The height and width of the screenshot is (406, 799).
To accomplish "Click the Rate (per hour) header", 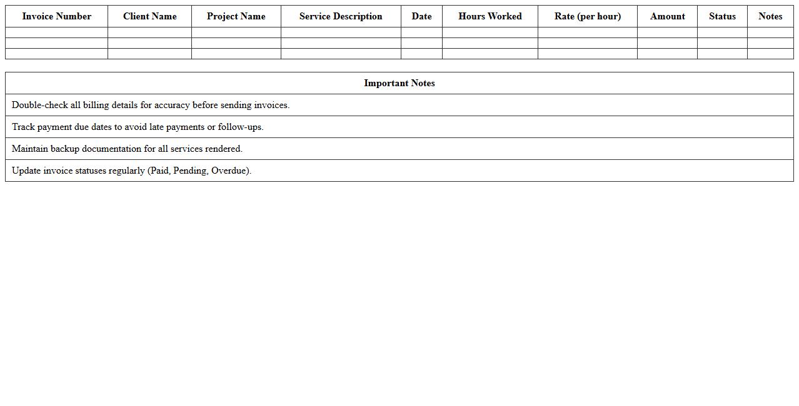I will (x=587, y=16).
